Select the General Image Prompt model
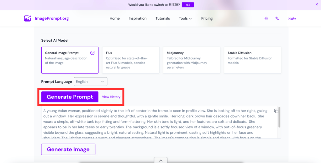This screenshot has width=321, height=163. point(70,60)
